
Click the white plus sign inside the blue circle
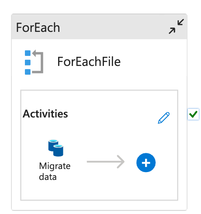tap(146, 162)
